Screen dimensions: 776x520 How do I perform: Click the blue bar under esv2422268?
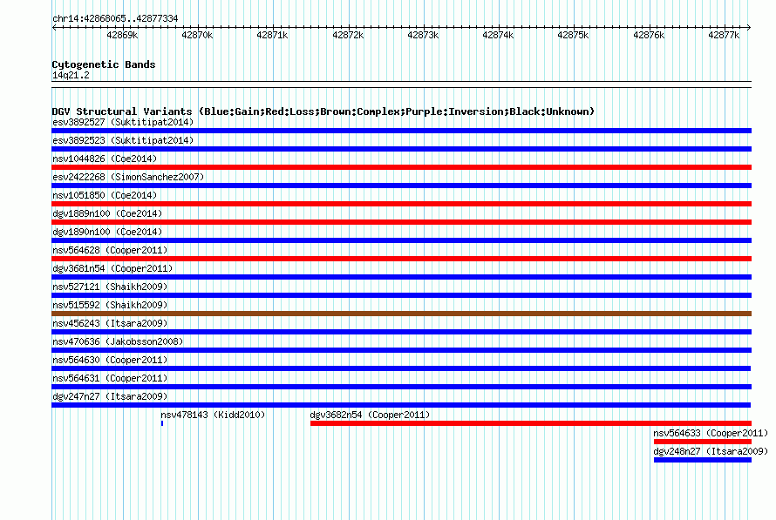pos(401,186)
